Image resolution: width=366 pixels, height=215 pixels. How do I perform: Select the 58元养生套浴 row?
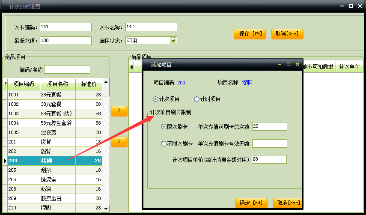[x=53, y=123]
